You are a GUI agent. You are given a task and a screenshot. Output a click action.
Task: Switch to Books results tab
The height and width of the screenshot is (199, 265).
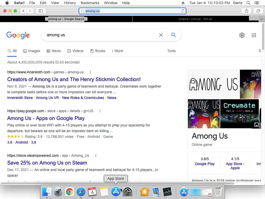(98, 51)
